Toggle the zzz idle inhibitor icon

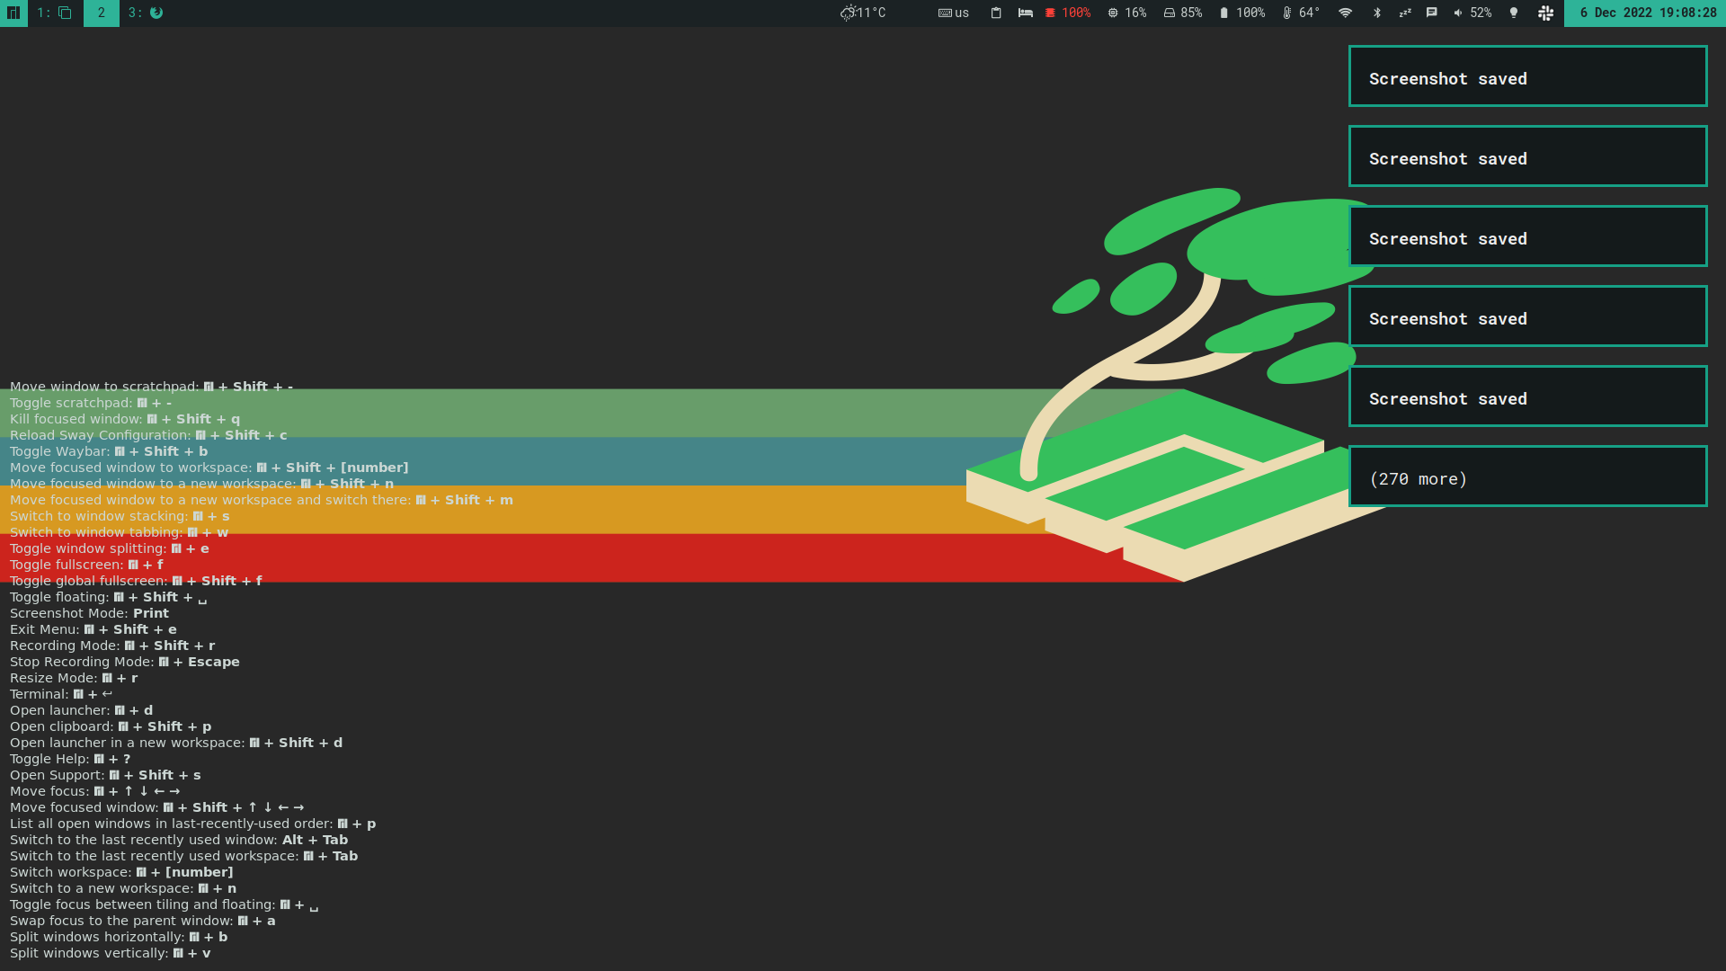coord(1405,13)
